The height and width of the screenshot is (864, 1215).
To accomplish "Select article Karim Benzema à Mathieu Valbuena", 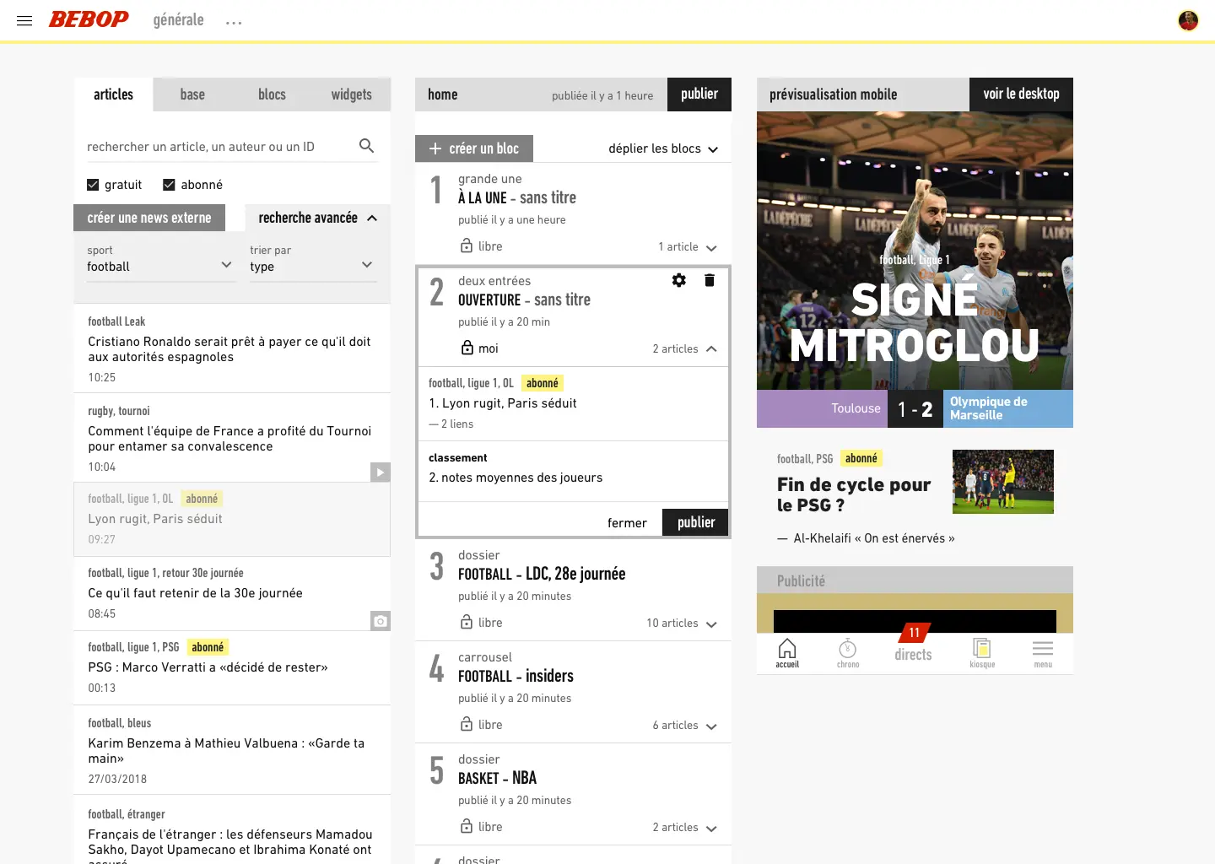I will click(x=232, y=750).
